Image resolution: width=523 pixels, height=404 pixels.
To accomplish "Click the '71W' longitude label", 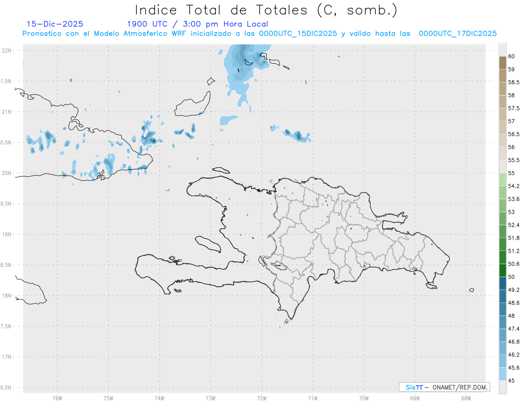I will coord(312,398).
